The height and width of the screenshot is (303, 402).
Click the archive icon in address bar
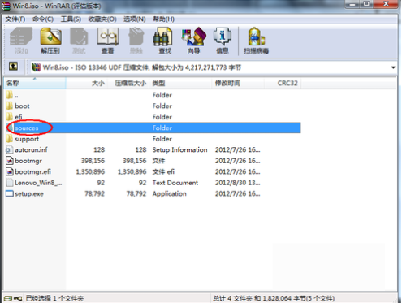coord(36,67)
